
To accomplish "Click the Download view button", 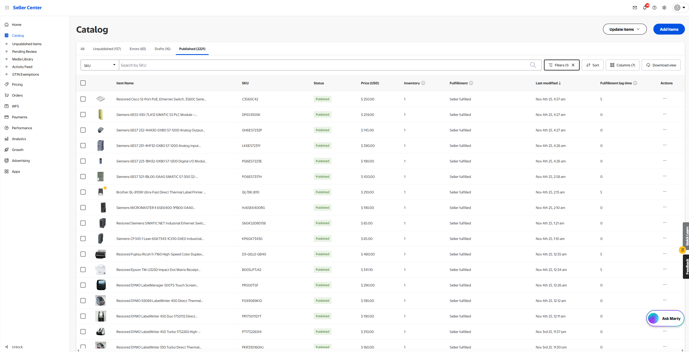I will point(661,65).
